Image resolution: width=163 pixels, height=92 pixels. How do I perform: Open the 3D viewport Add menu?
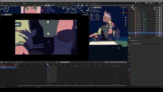[112, 5]
